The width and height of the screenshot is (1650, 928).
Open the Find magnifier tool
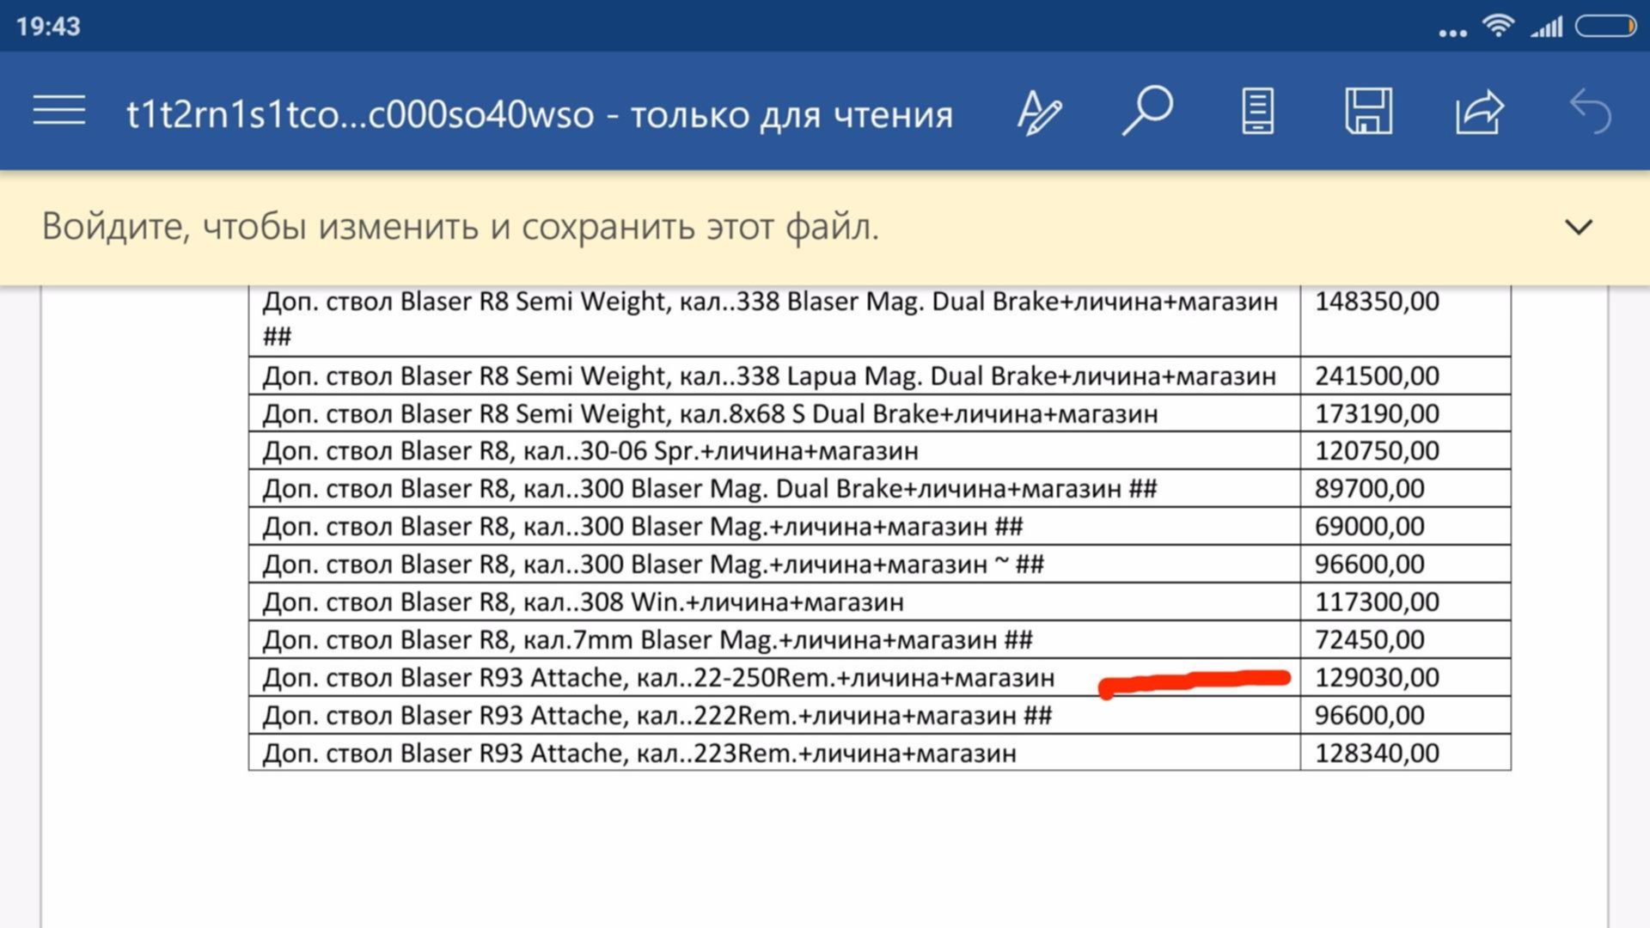(x=1147, y=110)
